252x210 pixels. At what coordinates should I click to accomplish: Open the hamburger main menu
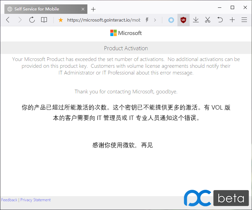point(244,20)
